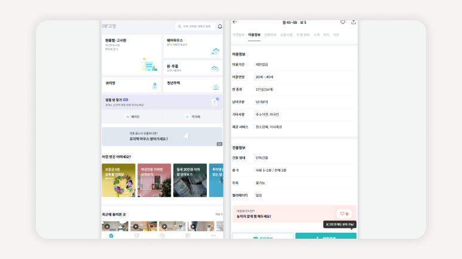Tap the white outlined inquiry button at bottom

click(262, 236)
